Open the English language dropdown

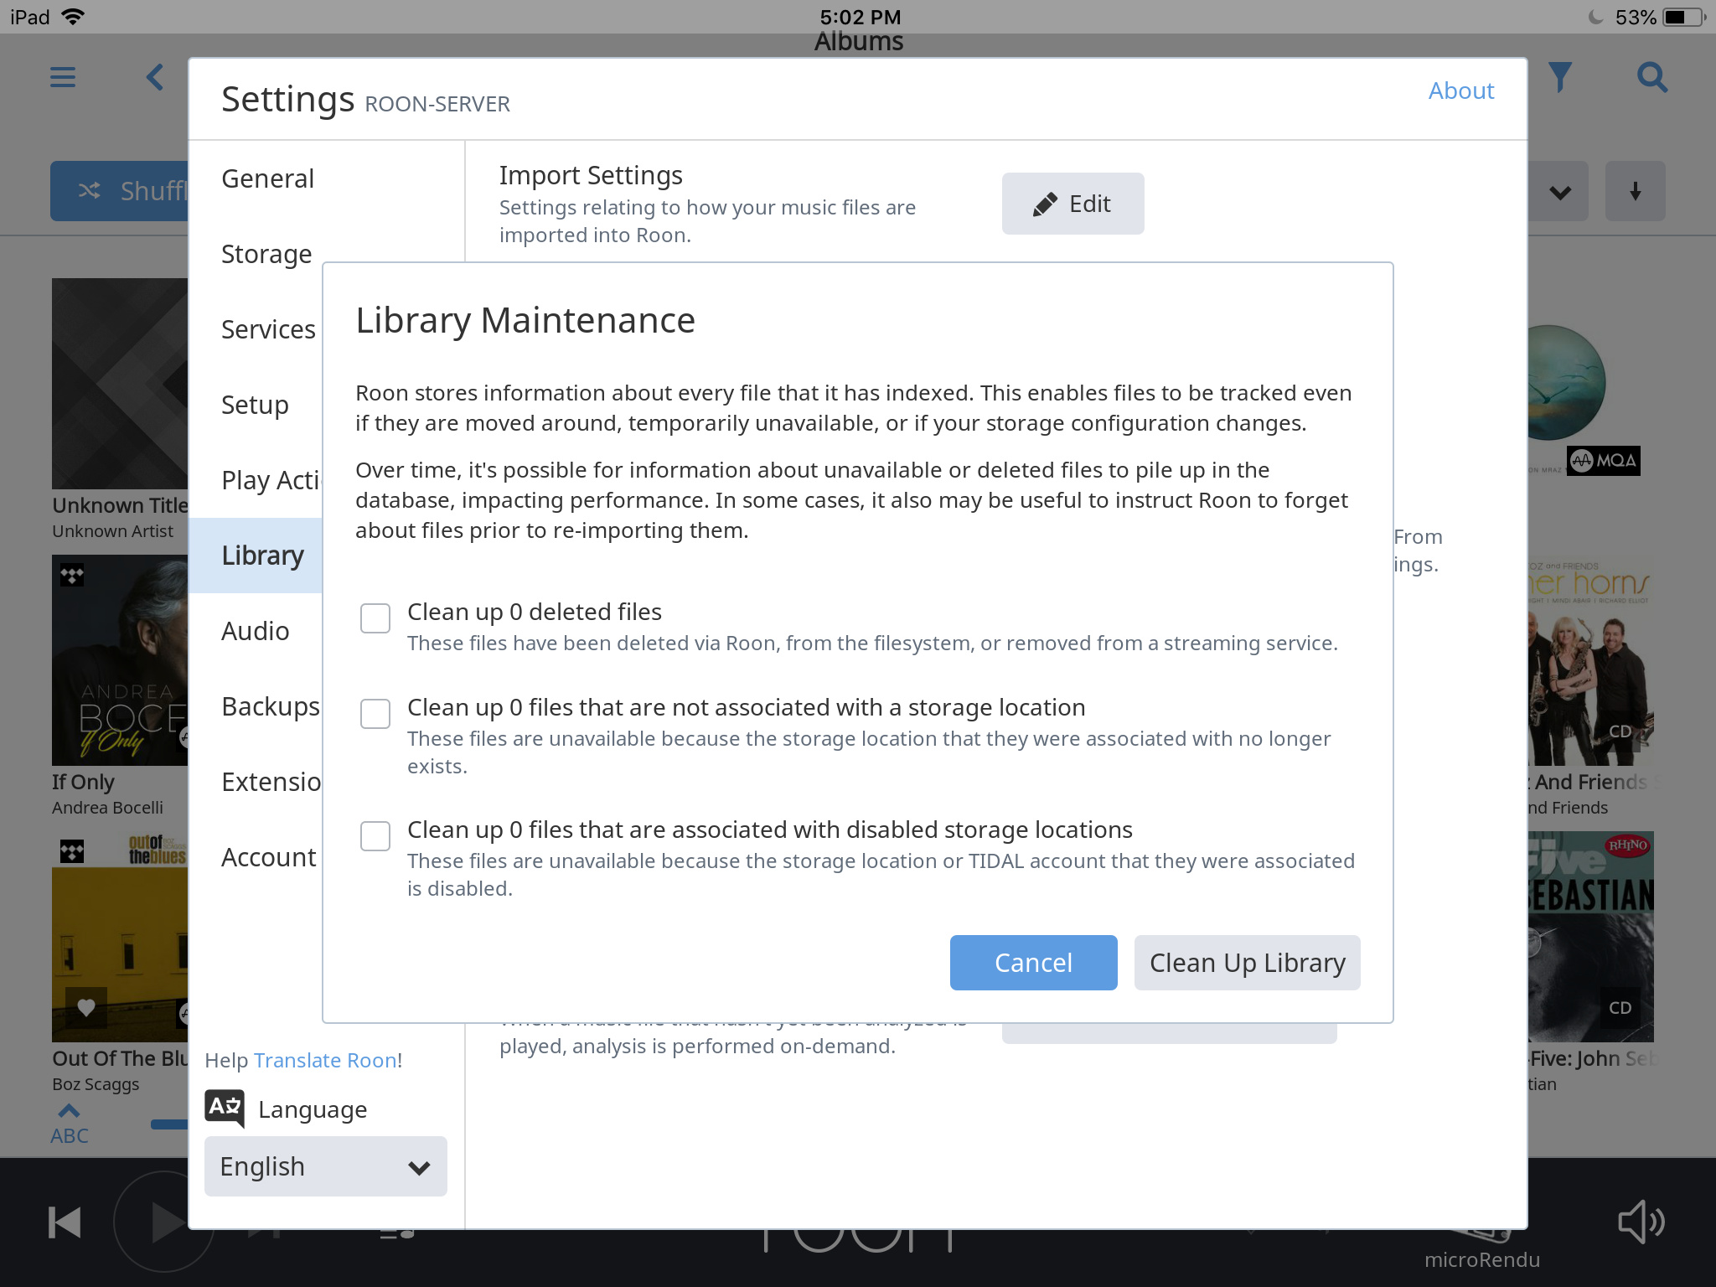click(325, 1166)
